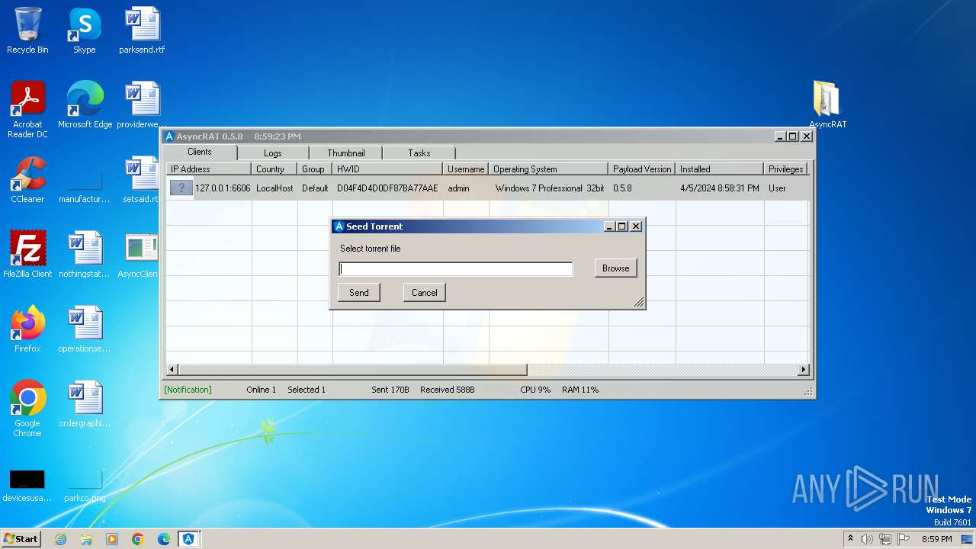Launch Skype from the desktop

[x=84, y=30]
